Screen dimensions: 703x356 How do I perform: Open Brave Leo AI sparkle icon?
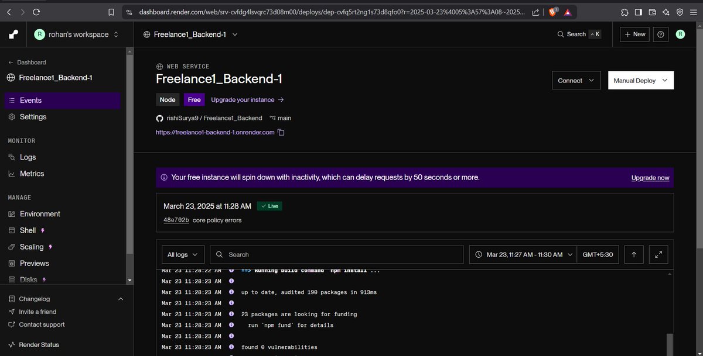coord(666,12)
